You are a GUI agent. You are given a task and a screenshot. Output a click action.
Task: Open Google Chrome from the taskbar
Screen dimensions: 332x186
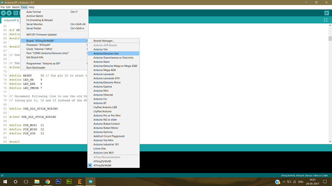48,181
